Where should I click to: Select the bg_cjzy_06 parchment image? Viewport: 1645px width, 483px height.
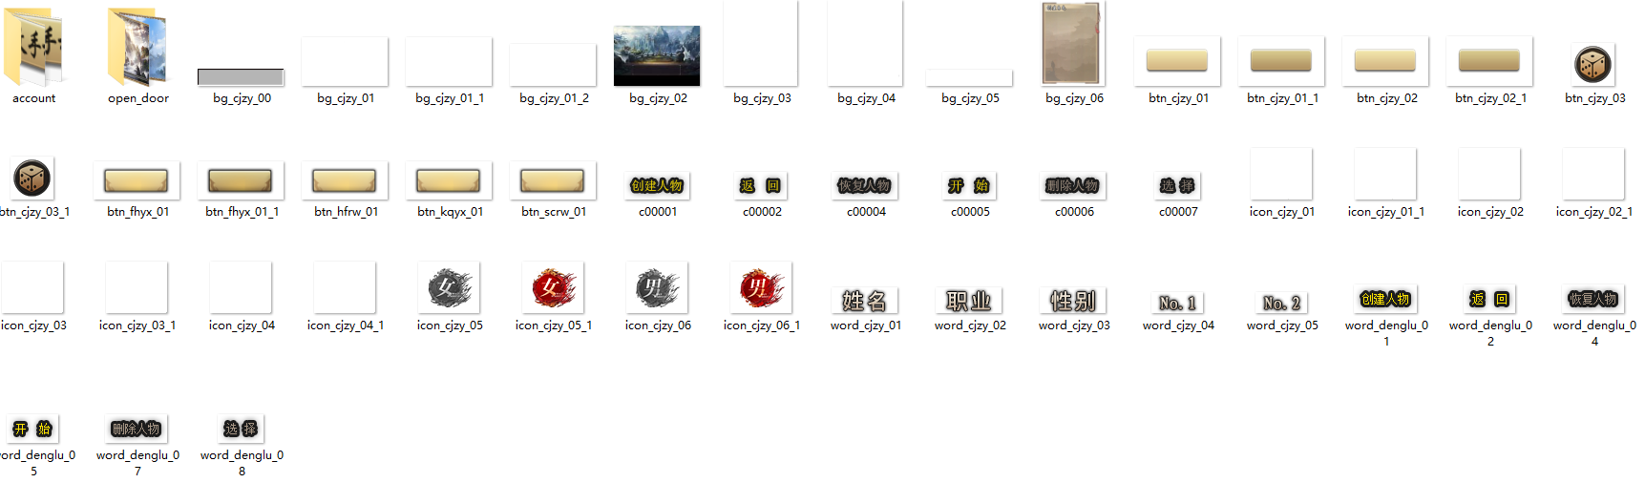tap(1073, 44)
